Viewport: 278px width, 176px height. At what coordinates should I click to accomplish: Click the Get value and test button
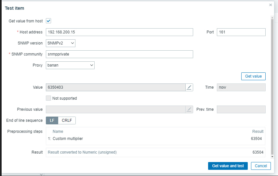tap(228, 166)
